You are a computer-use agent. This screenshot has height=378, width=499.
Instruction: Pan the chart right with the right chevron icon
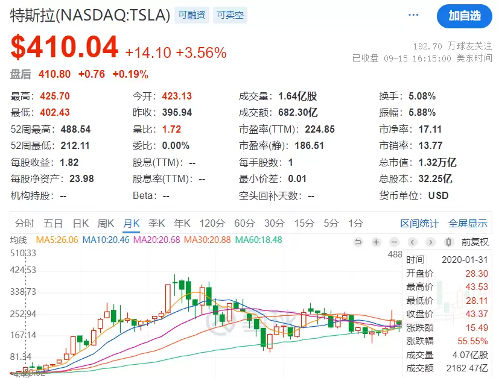point(430,242)
